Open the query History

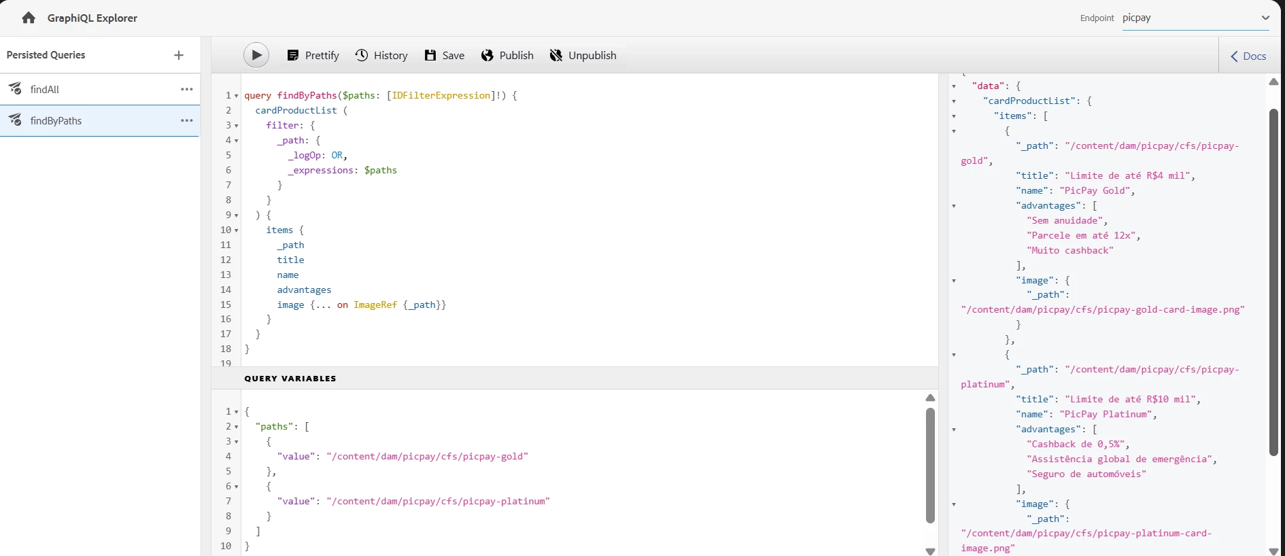point(381,55)
